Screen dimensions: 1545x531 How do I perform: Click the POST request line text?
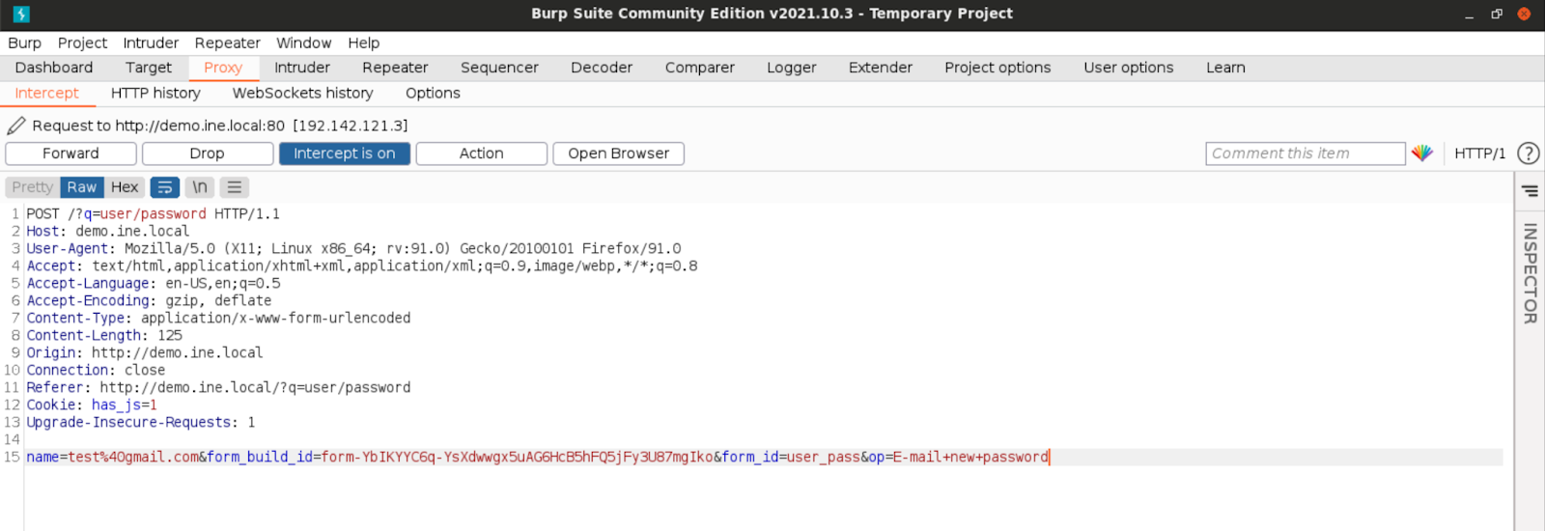pos(153,214)
